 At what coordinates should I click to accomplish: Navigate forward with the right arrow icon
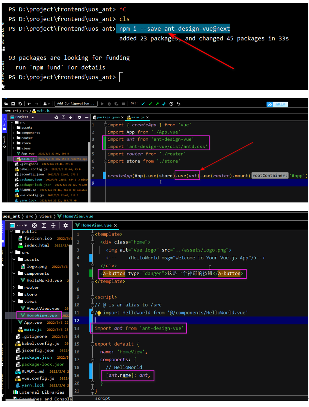(37, 104)
